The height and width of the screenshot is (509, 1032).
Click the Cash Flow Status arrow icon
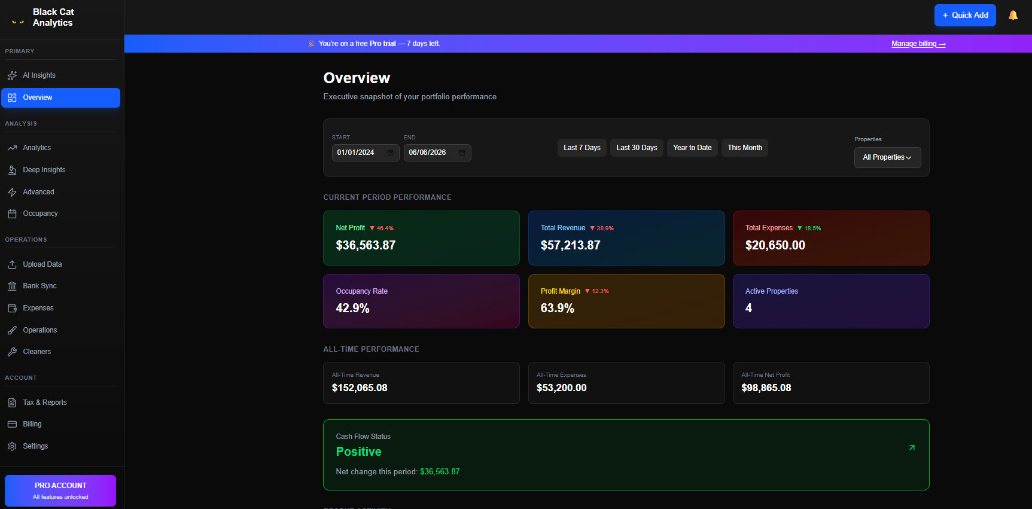912,447
